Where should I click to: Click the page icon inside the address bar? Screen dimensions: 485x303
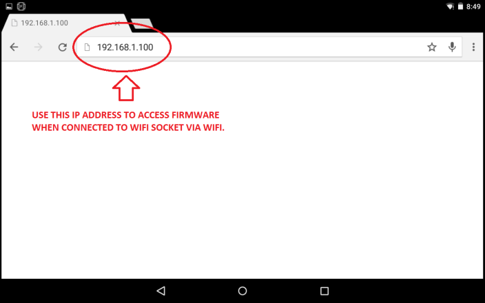[x=87, y=47]
